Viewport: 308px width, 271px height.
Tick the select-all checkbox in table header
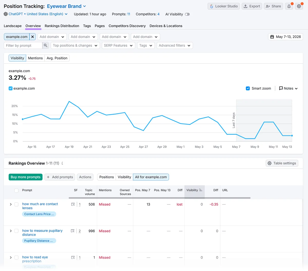click(16, 191)
